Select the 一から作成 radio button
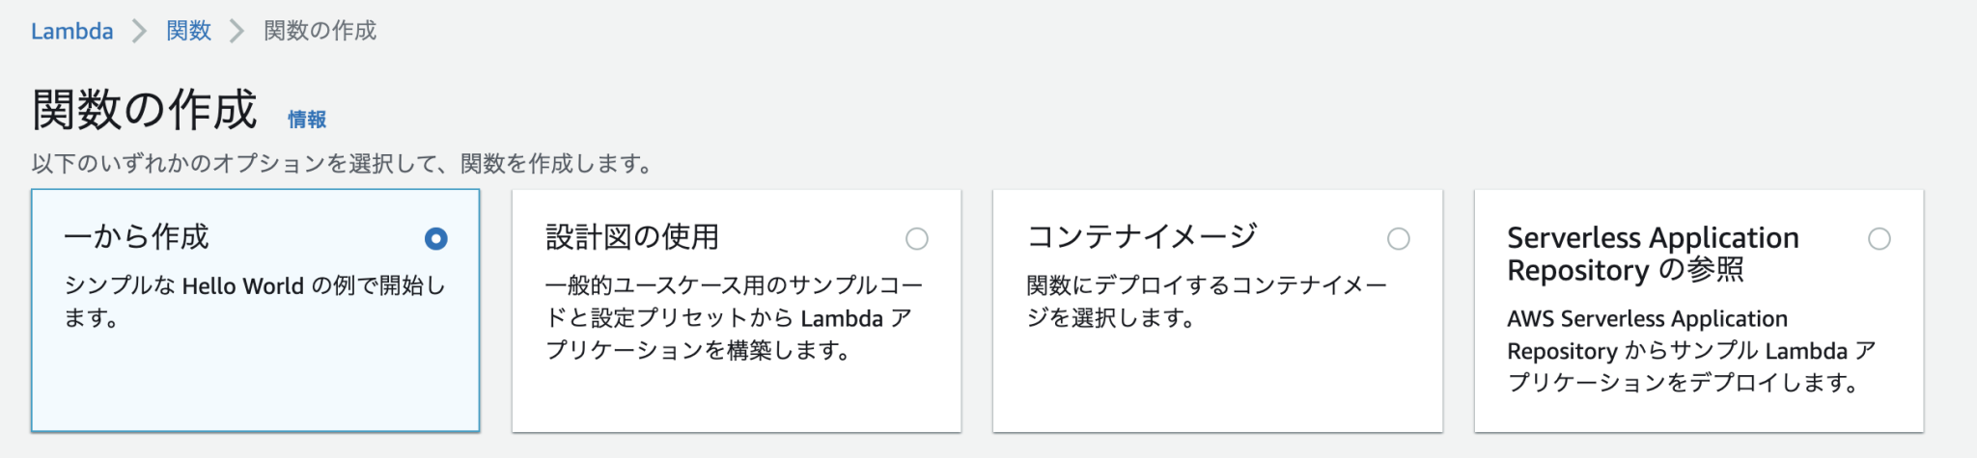 pos(436,238)
